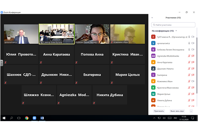Click the 'Пригласить' button
This screenshot has height=132, width=198.
pyautogui.click(x=159, y=111)
